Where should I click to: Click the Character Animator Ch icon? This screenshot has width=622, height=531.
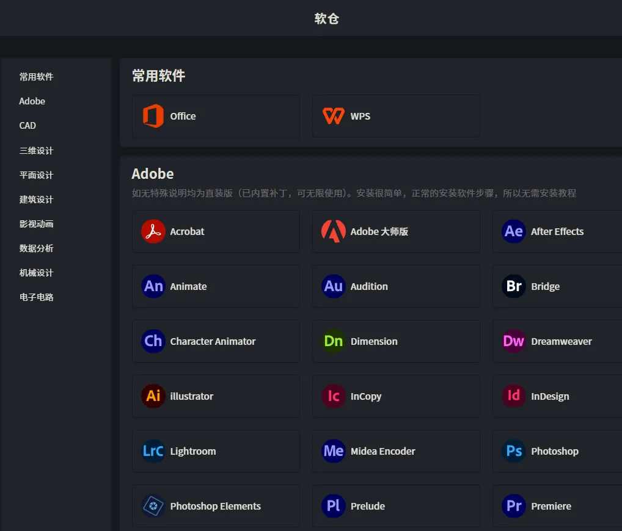[x=153, y=341]
